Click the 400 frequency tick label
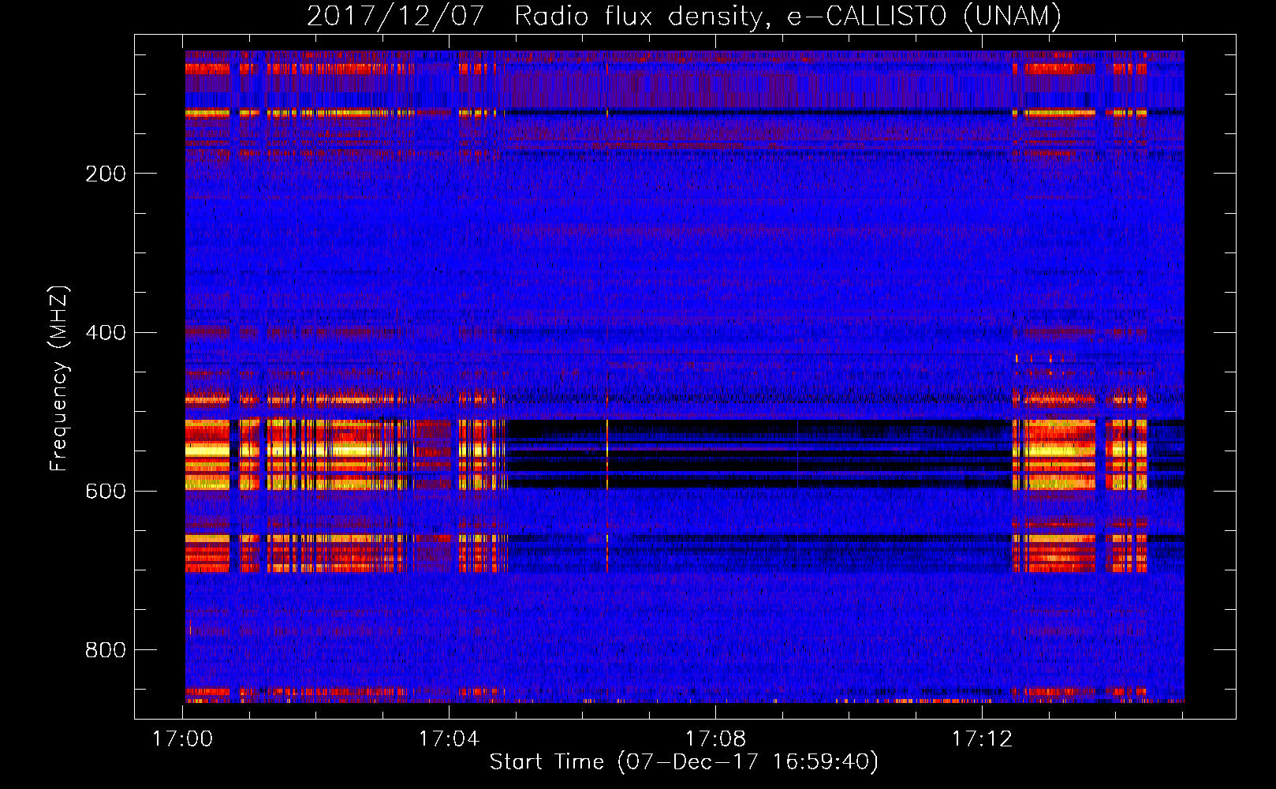This screenshot has width=1276, height=789. click(106, 332)
